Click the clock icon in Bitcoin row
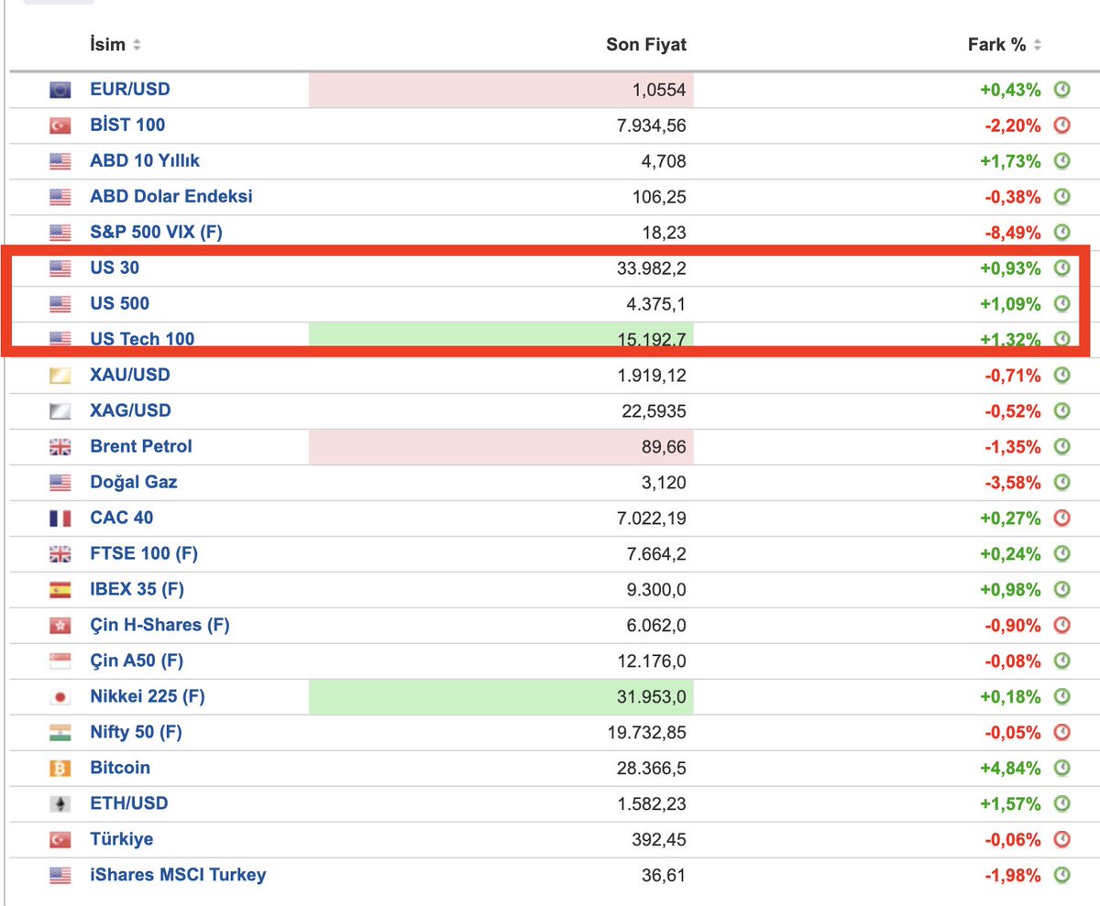The image size is (1100, 906). 1062,769
